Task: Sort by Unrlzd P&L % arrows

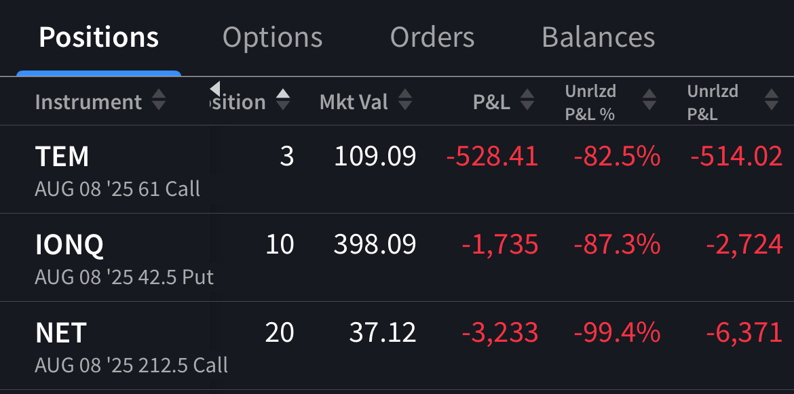Action: [649, 102]
